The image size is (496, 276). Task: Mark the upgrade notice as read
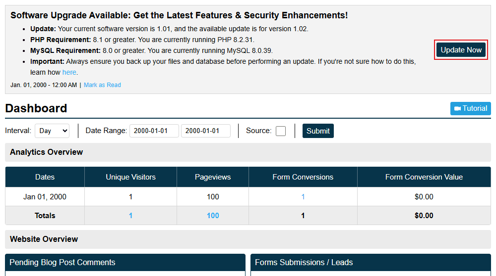coord(102,85)
